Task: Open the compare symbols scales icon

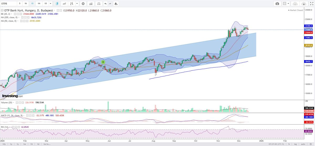Action: (98, 4)
